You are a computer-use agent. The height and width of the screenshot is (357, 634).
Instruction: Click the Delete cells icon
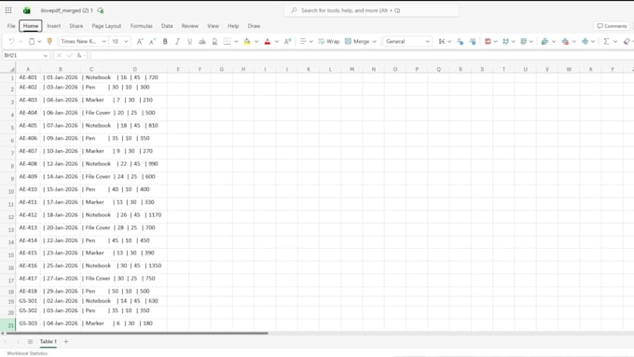pyautogui.click(x=565, y=41)
